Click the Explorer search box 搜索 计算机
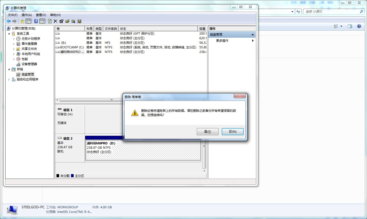This screenshot has height=219, width=367. click(x=334, y=11)
